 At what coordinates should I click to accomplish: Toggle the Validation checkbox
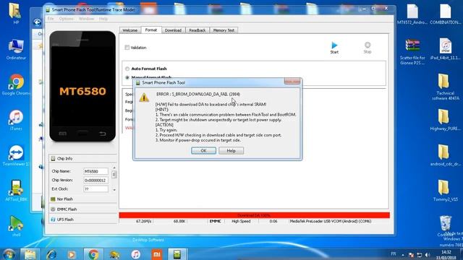click(x=127, y=48)
